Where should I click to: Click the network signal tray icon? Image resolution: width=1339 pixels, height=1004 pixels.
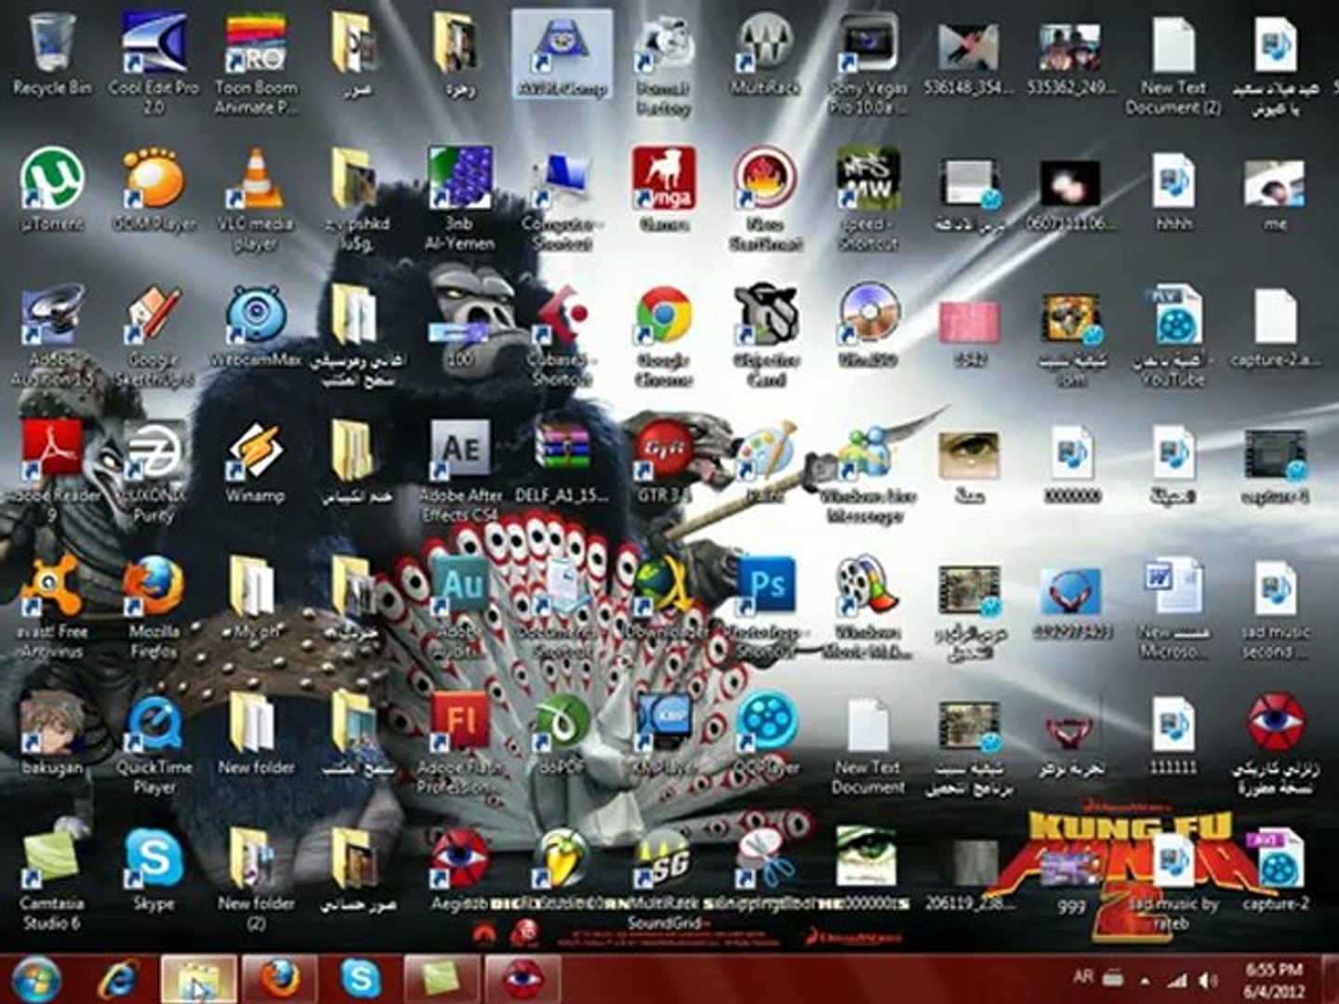pyautogui.click(x=1178, y=979)
